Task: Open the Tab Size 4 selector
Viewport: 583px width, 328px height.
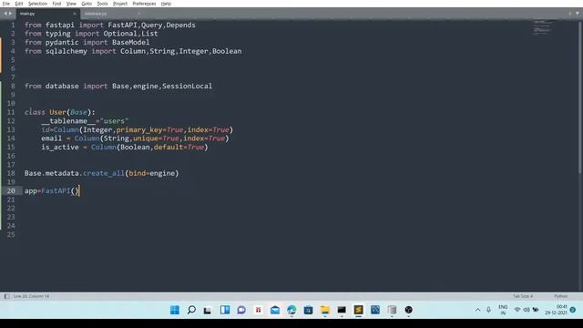Action: tap(523, 296)
